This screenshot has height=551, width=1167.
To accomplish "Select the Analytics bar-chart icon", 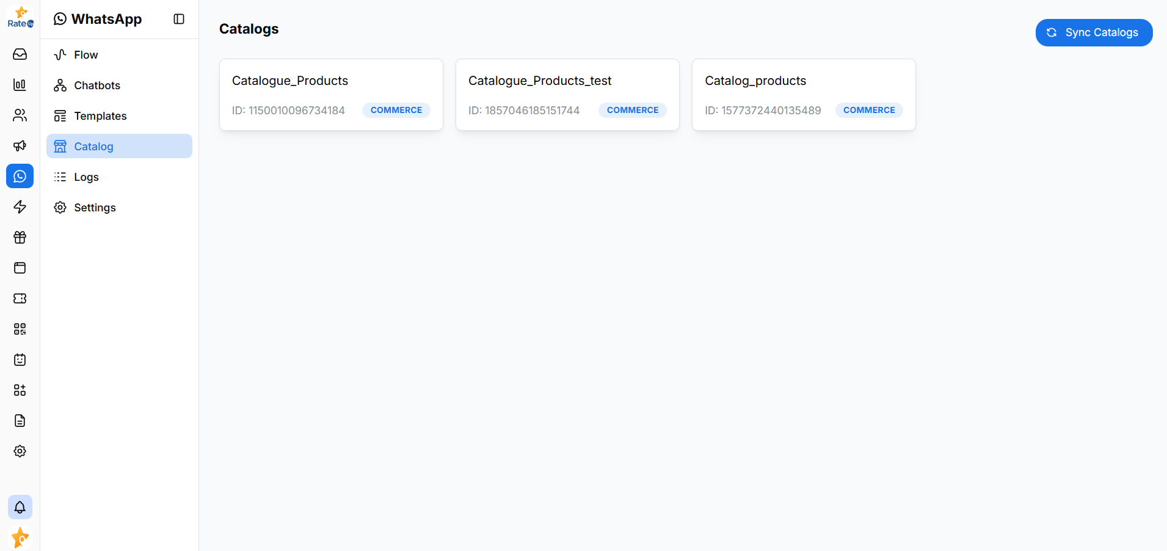I will pos(20,84).
